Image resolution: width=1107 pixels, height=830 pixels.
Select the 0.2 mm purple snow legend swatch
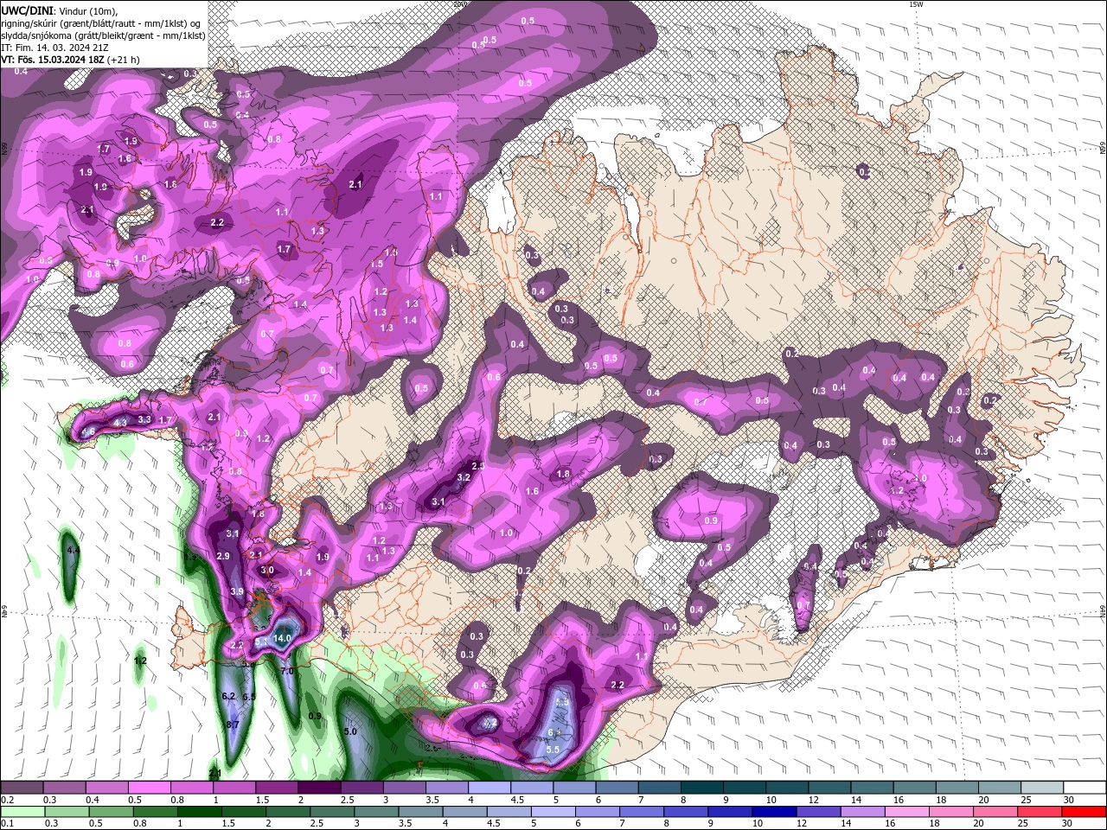pos(22,788)
